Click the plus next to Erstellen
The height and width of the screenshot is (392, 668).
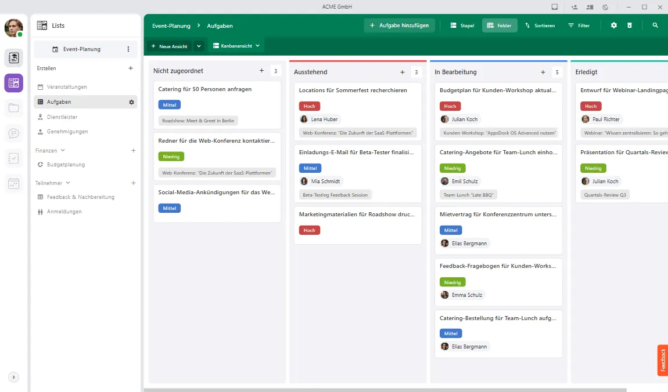coord(131,68)
